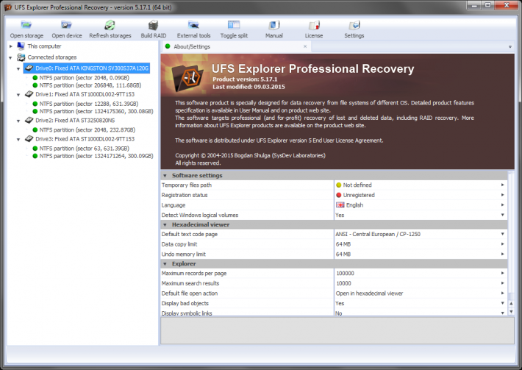Click the Refresh storages icon

tap(110, 25)
